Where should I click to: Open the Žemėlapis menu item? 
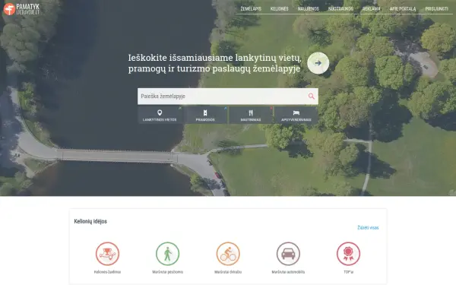coord(251,8)
